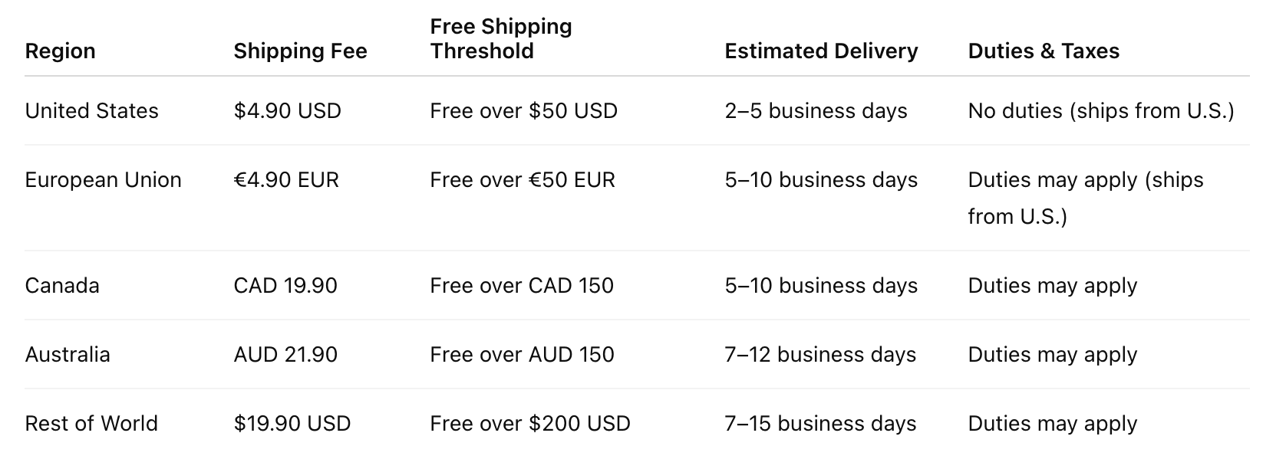
Task: Click the Estimated Delivery column header
Action: click(x=821, y=51)
